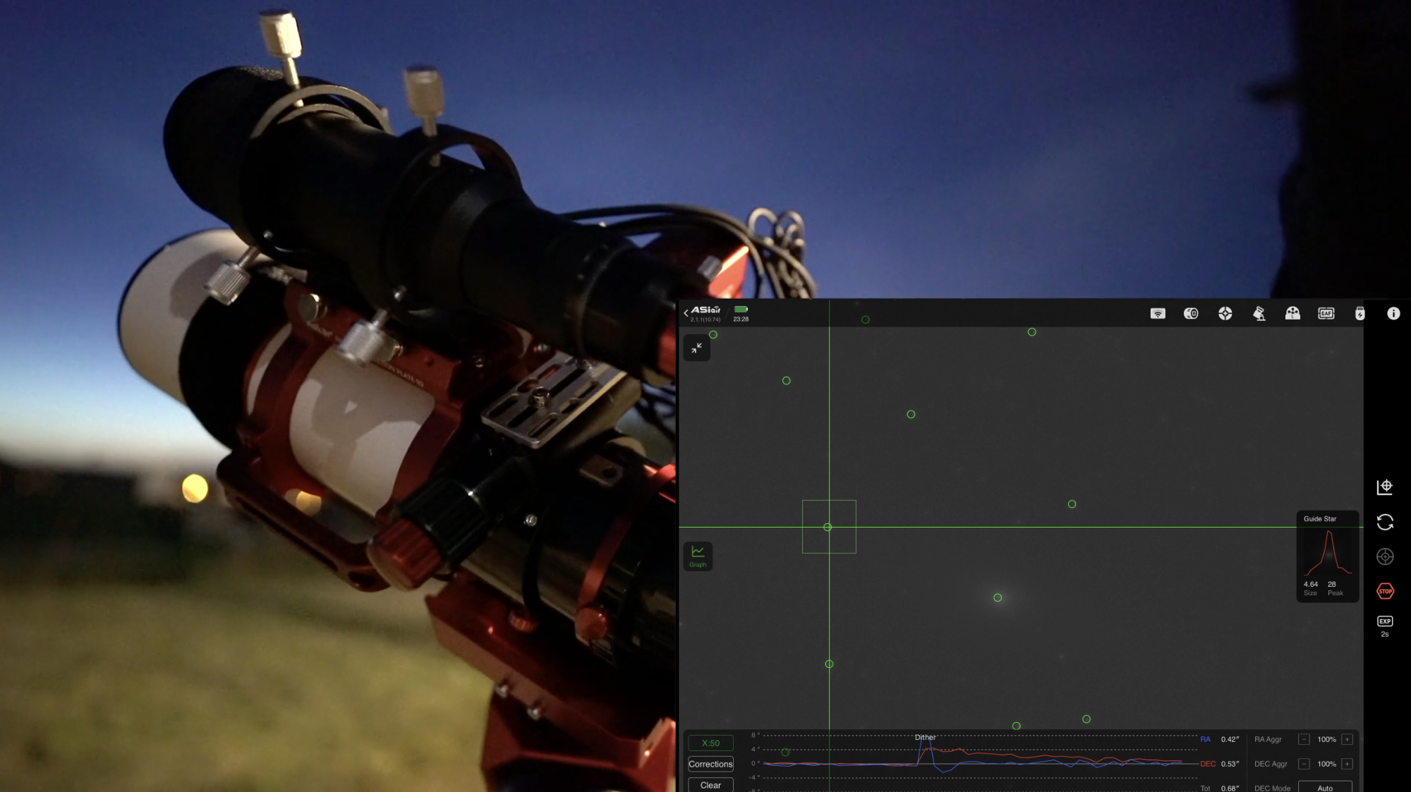Viewport: 1411px width, 792px height.
Task: Open the main camera settings icon
Action: [x=1192, y=313]
